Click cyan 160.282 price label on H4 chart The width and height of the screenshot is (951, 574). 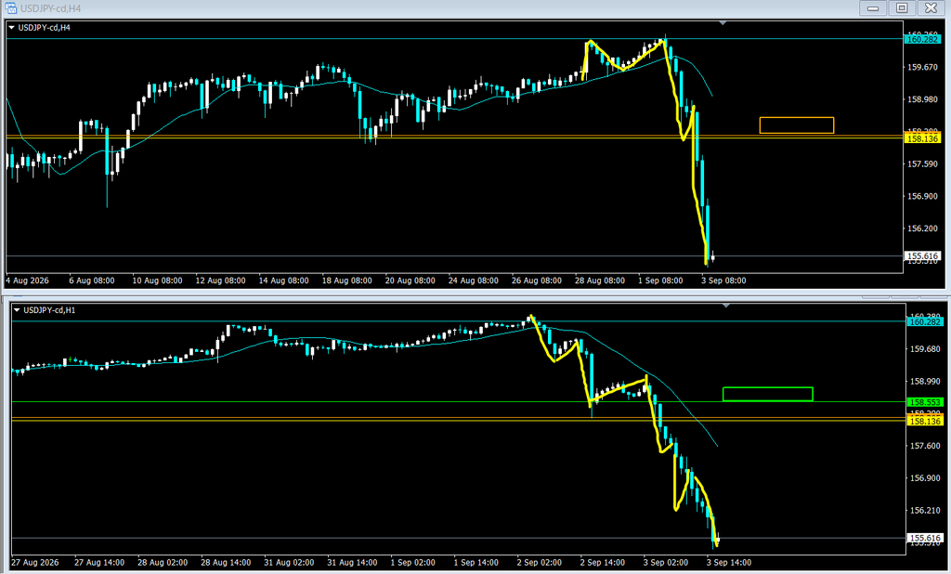(x=922, y=39)
